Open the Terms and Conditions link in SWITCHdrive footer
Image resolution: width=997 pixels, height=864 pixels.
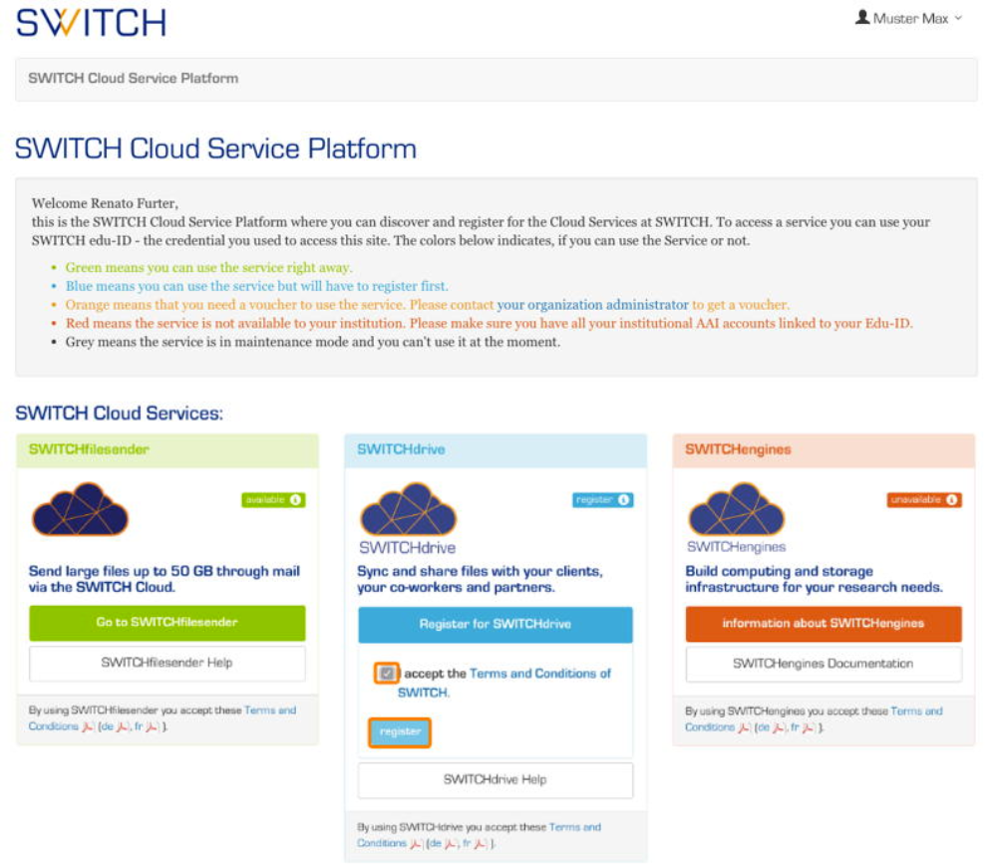pyautogui.click(x=479, y=835)
